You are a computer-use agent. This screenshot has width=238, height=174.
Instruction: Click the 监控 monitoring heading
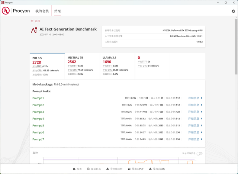tap(35, 153)
